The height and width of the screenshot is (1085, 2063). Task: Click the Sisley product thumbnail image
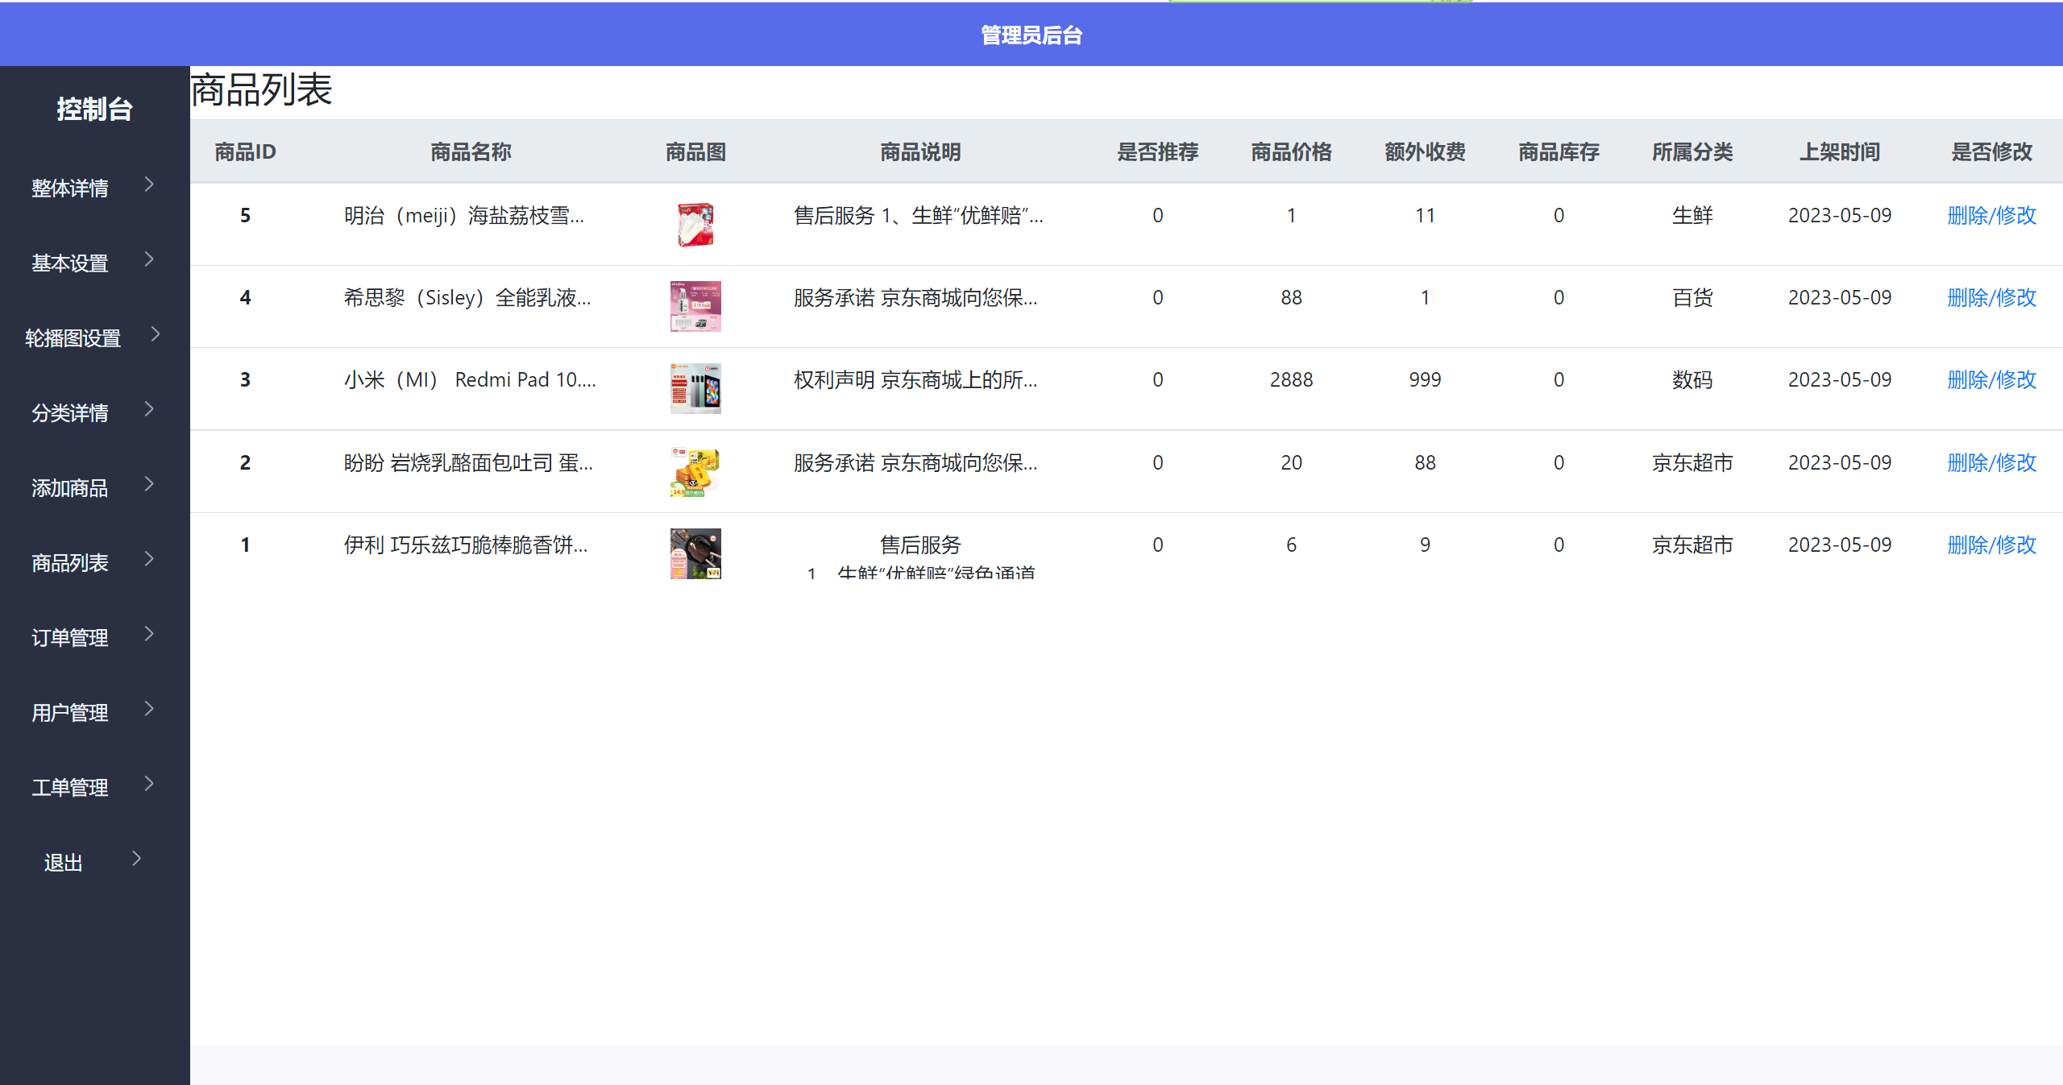[695, 306]
